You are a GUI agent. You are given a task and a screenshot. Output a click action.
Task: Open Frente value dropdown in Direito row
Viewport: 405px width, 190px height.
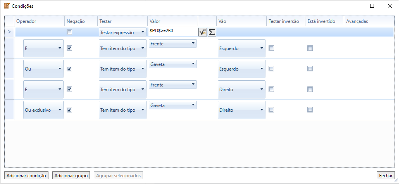click(x=173, y=85)
